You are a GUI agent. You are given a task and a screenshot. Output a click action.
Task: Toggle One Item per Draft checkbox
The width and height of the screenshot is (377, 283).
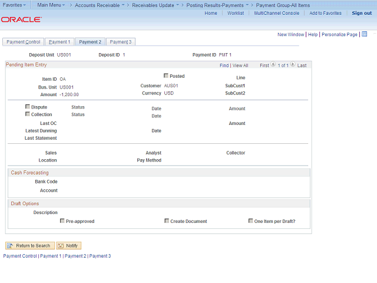tap(250, 221)
